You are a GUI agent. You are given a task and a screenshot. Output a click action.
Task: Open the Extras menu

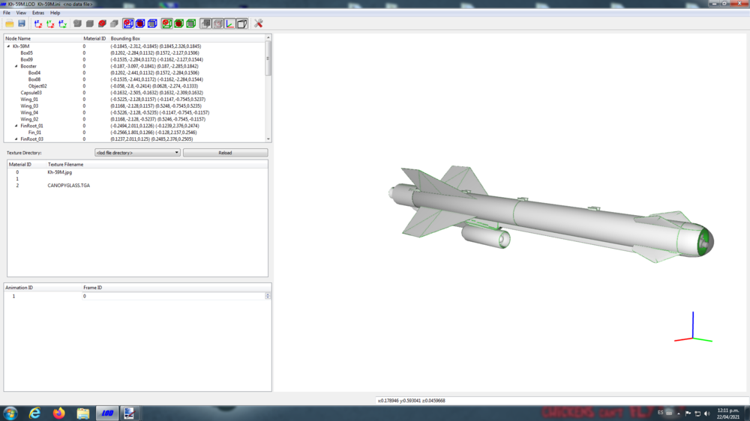click(x=37, y=13)
